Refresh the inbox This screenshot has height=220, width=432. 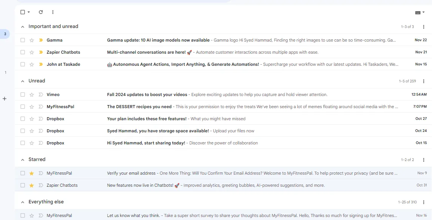pos(41,12)
